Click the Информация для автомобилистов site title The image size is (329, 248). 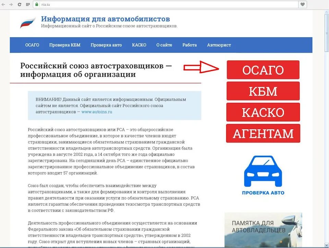[x=106, y=19]
